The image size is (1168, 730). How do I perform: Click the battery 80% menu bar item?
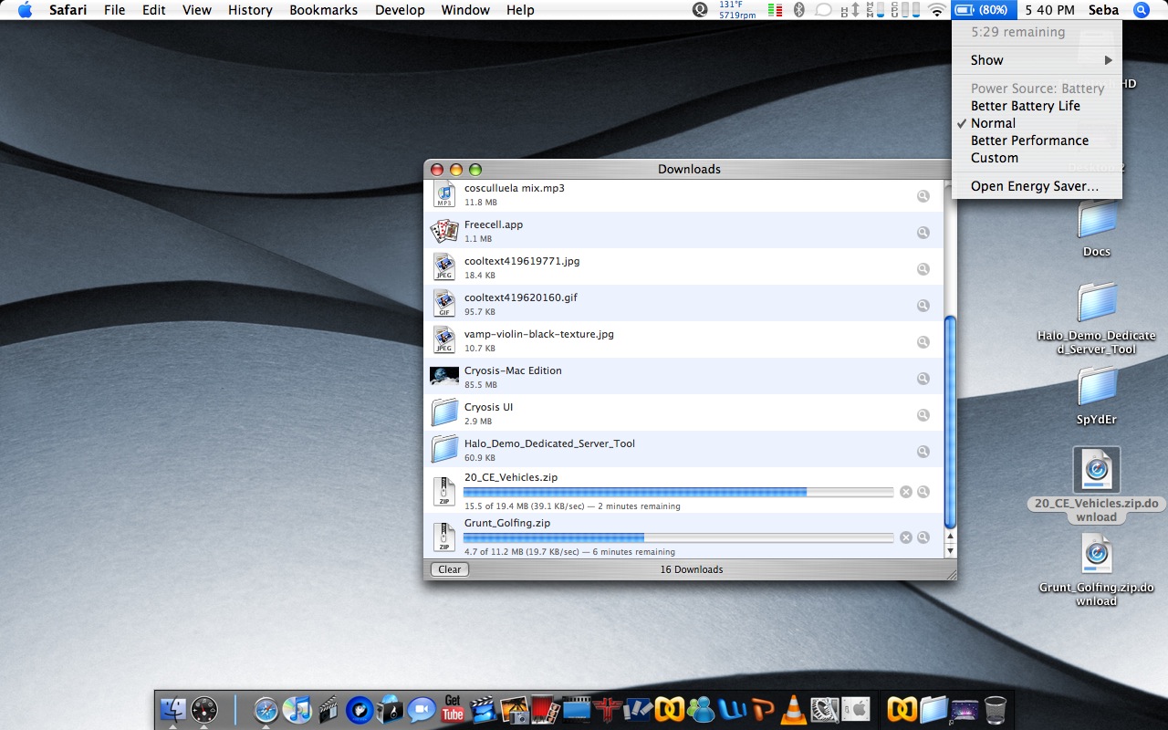pyautogui.click(x=984, y=10)
